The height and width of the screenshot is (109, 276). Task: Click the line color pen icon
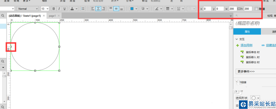pyautogui.click(x=157, y=8)
